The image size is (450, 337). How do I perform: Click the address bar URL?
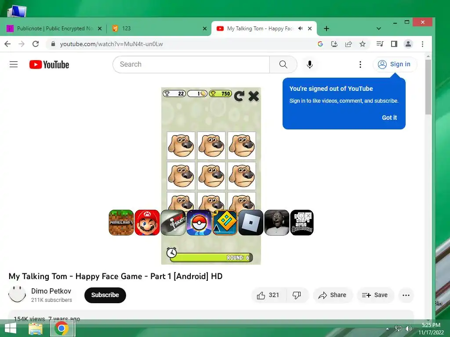tap(111, 44)
